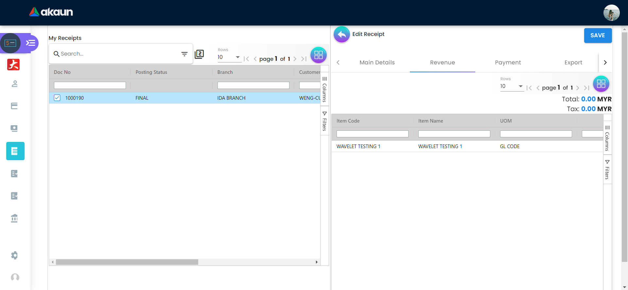Open the stacked pages icon near search

[199, 54]
